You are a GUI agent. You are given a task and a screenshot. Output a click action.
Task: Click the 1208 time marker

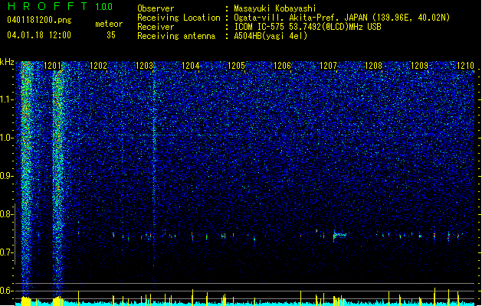click(373, 65)
